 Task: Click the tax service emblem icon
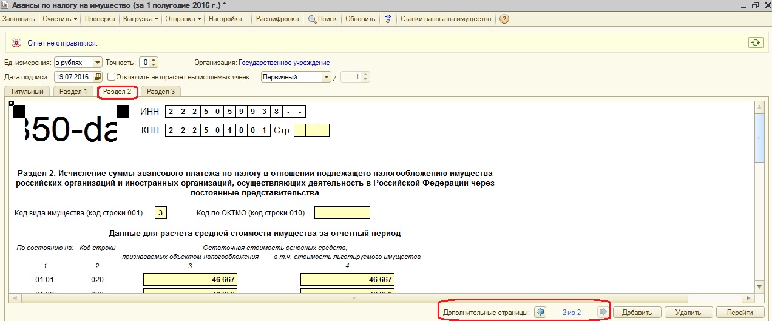coord(15,43)
